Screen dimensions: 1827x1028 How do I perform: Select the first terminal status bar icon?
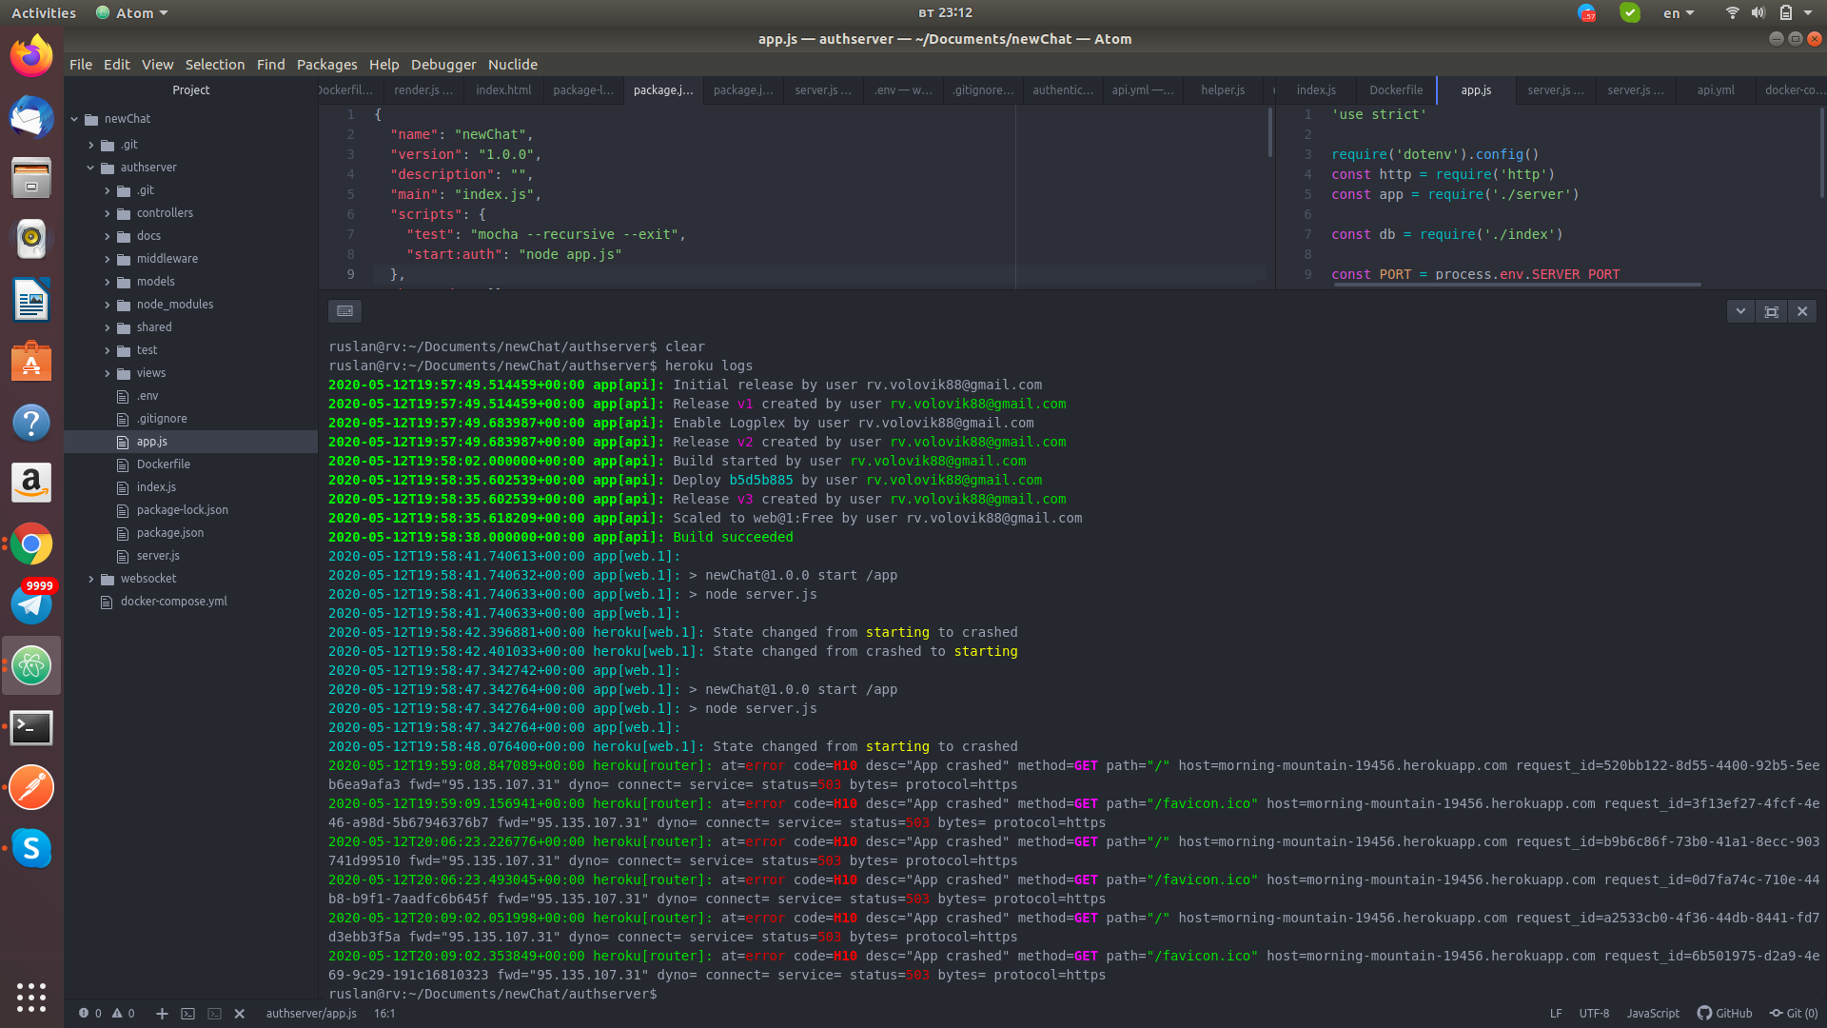(187, 1014)
